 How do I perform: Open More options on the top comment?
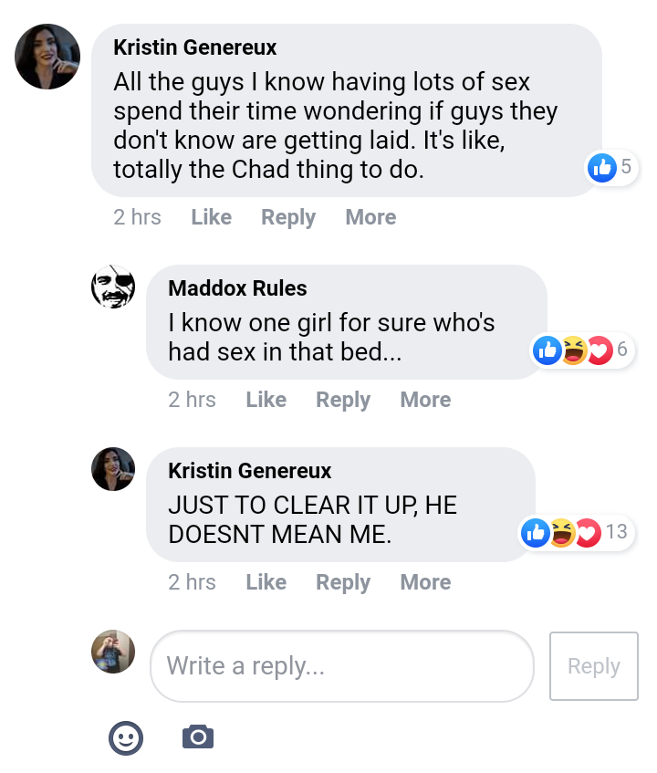coord(370,217)
